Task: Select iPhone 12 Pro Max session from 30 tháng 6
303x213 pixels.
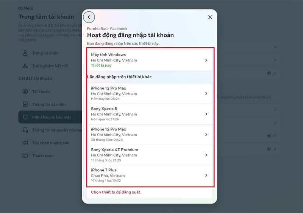Action: (149, 134)
